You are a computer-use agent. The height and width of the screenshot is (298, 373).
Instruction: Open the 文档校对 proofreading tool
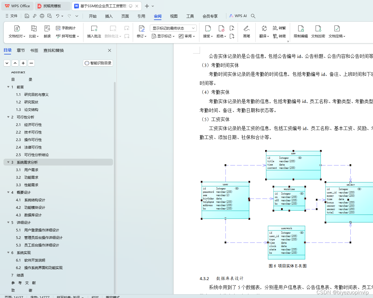pyautogui.click(x=17, y=32)
